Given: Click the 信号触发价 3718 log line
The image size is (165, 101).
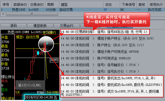Looking at the screenshot, I should click(100, 65).
